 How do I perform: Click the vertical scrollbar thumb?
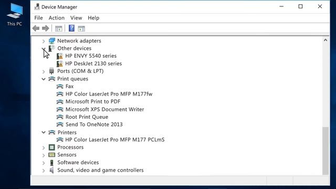(x=325, y=151)
